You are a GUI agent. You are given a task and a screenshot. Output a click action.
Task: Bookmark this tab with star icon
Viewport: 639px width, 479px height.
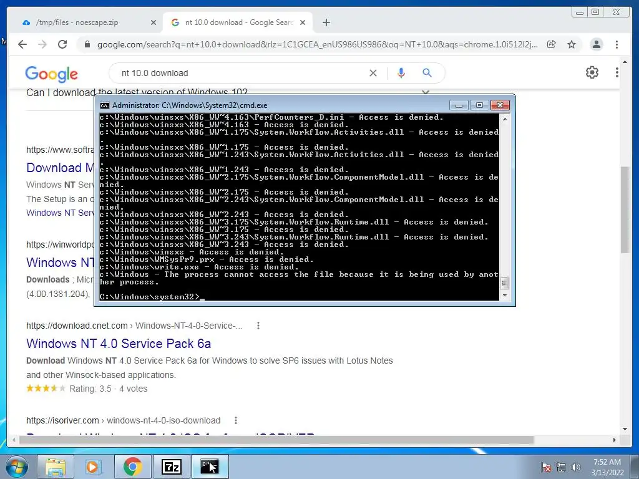pos(572,44)
